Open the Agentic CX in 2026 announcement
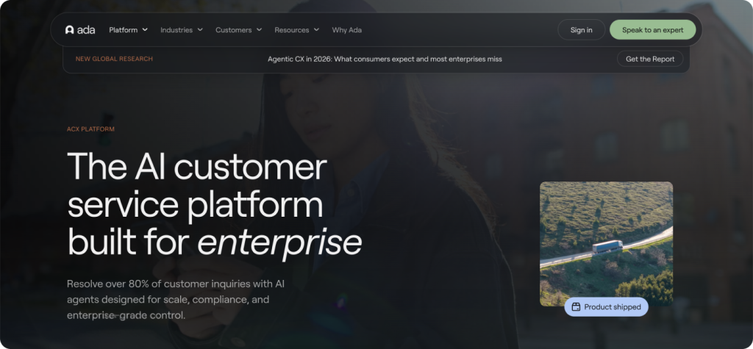Screen dimensions: 753x349 [x=385, y=59]
